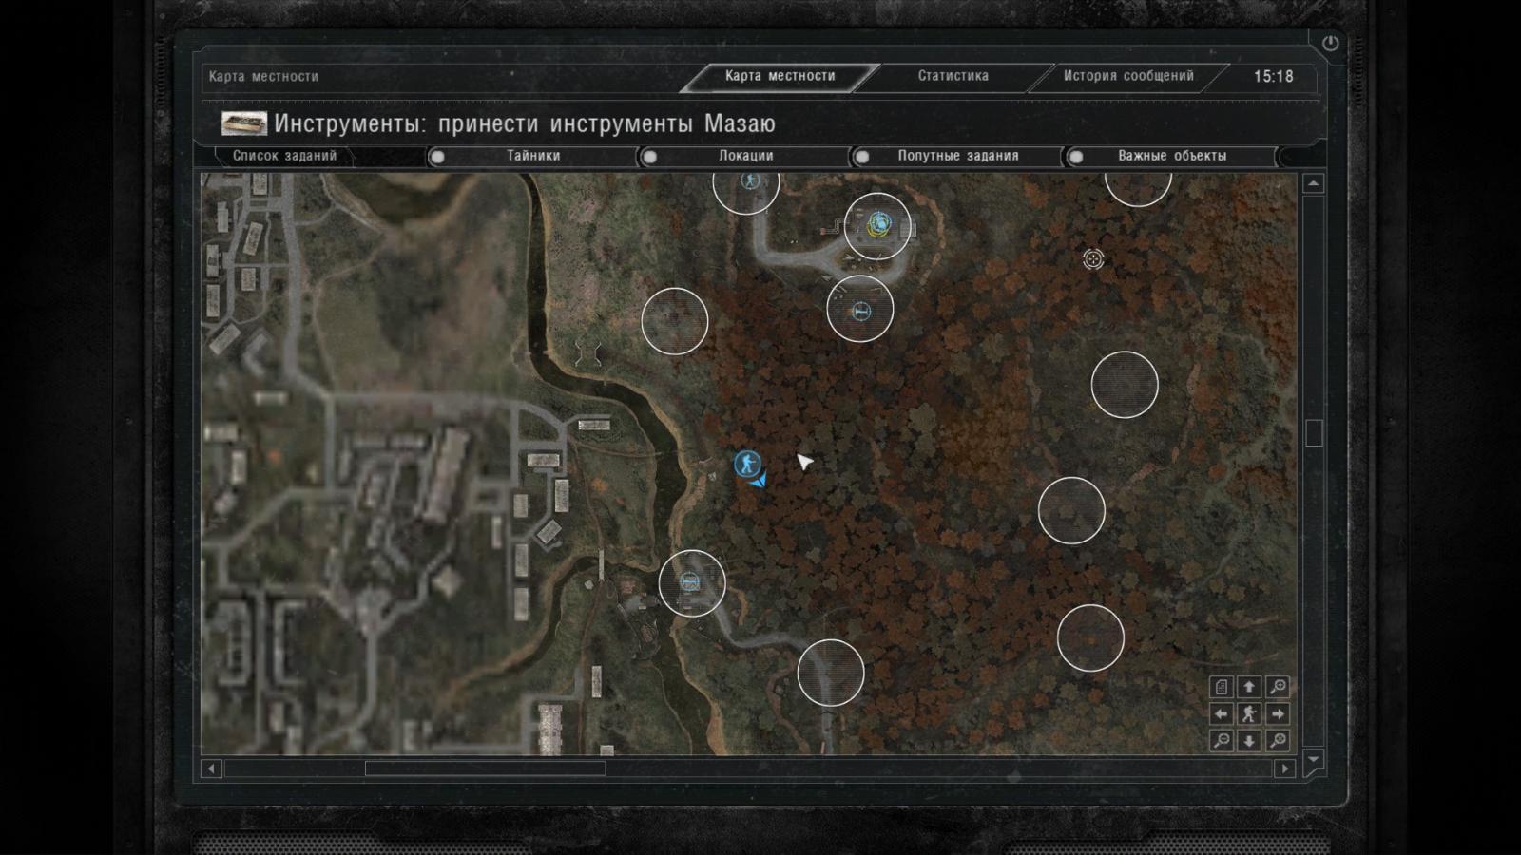Center the map on the player using stalker figure button
The width and height of the screenshot is (1521, 855).
coord(1249,713)
